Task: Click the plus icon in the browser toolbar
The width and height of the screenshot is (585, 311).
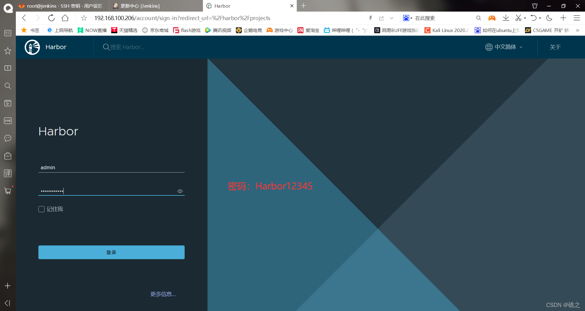Action: [563, 18]
